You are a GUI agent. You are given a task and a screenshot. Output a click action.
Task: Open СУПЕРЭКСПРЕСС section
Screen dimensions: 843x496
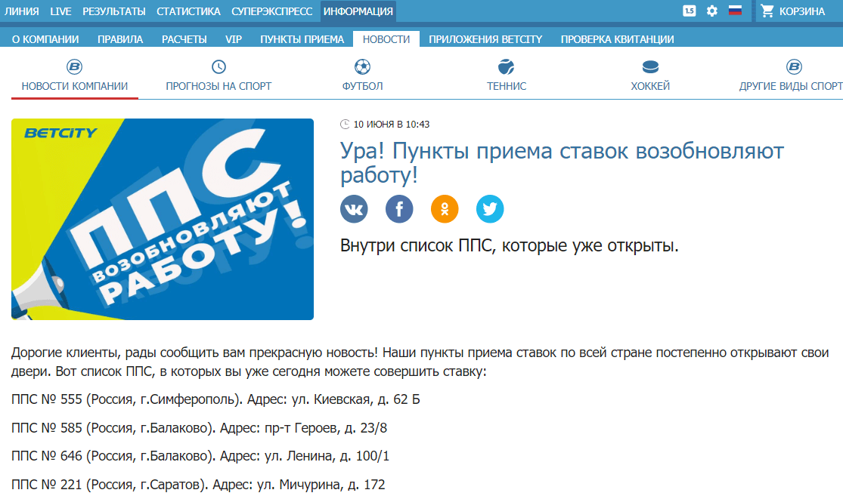[272, 11]
